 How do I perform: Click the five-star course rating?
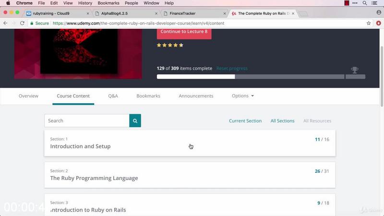click(170, 45)
